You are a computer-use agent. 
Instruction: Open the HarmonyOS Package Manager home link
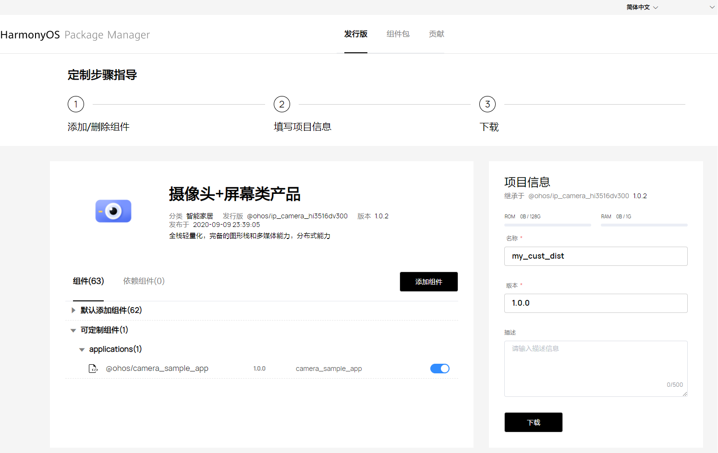pos(75,35)
